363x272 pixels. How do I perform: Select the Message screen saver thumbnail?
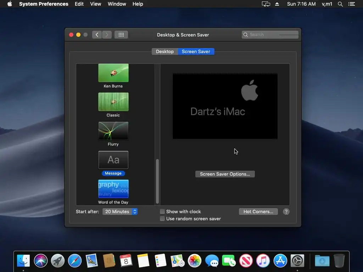tap(113, 160)
